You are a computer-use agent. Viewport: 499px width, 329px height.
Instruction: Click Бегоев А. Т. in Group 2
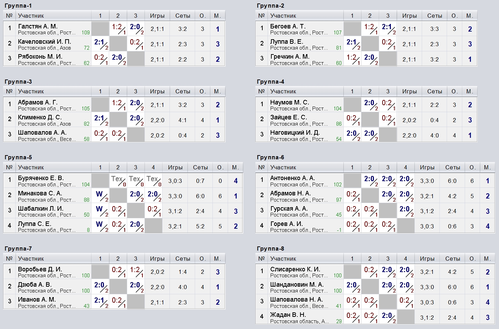tap(288, 26)
